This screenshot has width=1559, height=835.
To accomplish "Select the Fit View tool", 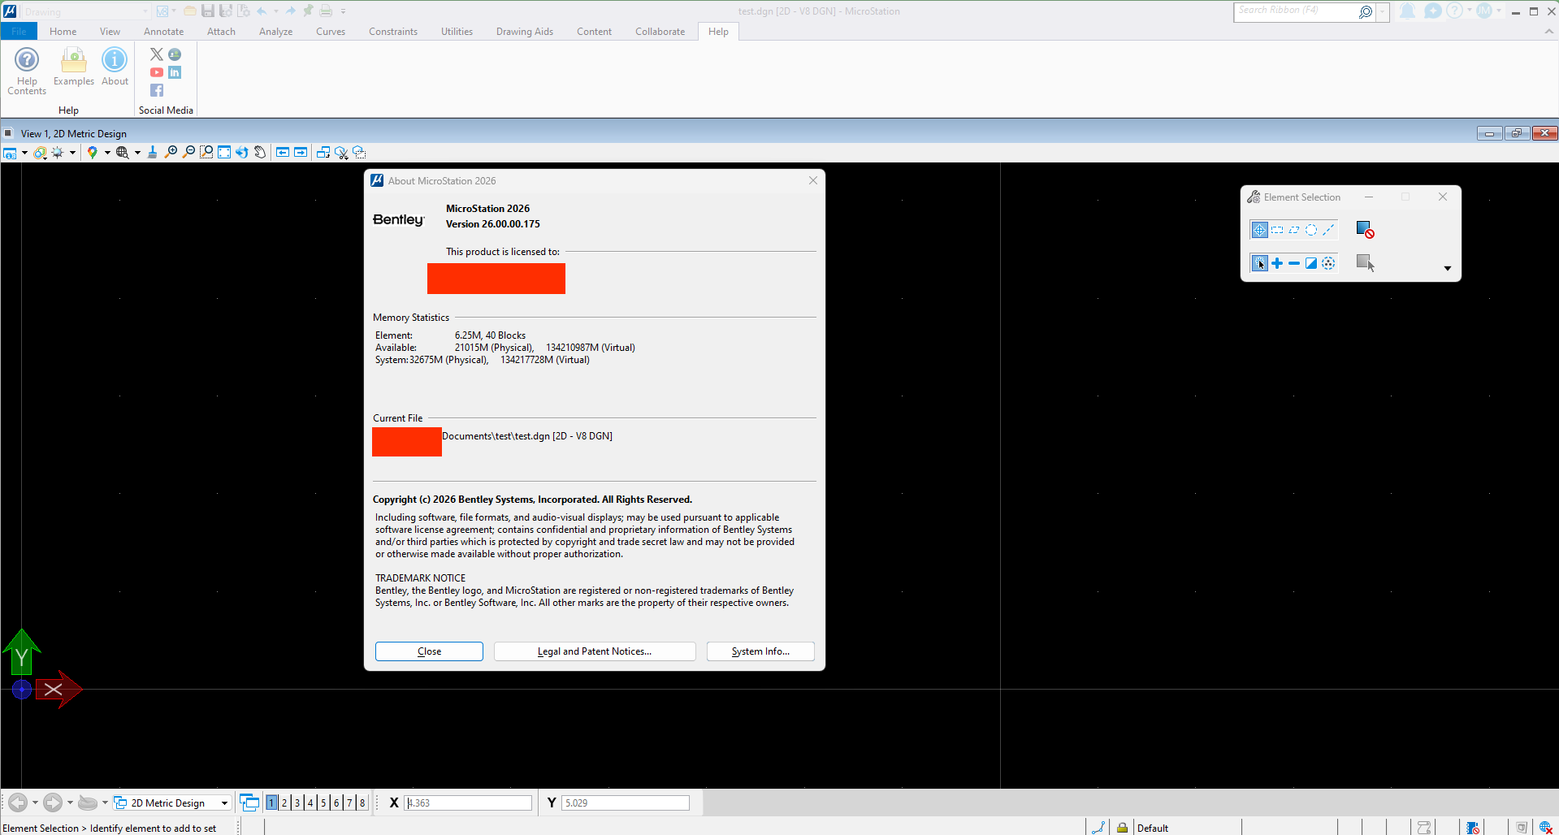I will click(224, 152).
